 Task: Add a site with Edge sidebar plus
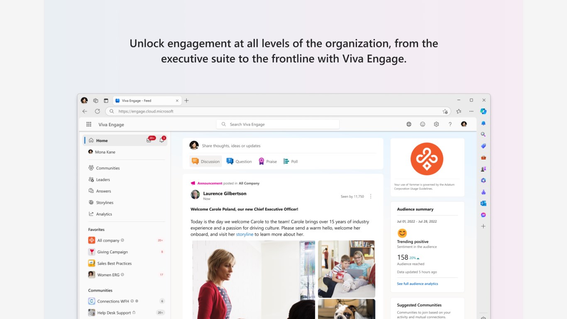click(x=483, y=226)
